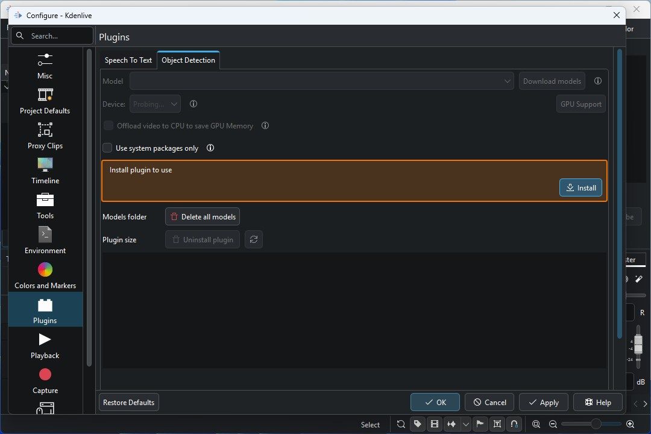The width and height of the screenshot is (651, 434).
Task: Confirm settings with OK button
Action: click(435, 402)
